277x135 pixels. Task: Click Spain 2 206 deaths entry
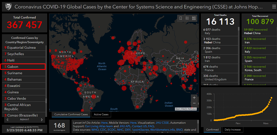click(220, 50)
